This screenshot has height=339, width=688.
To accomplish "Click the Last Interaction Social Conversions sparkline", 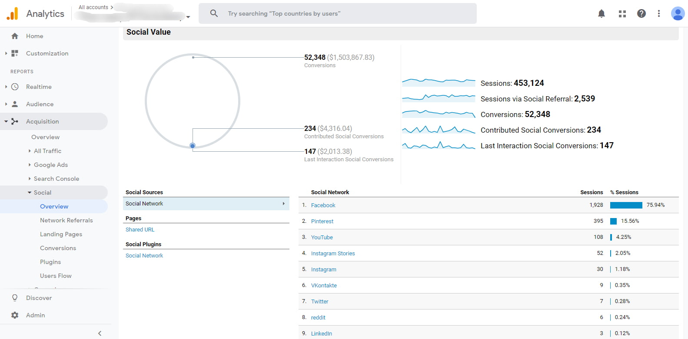I will (x=439, y=145).
